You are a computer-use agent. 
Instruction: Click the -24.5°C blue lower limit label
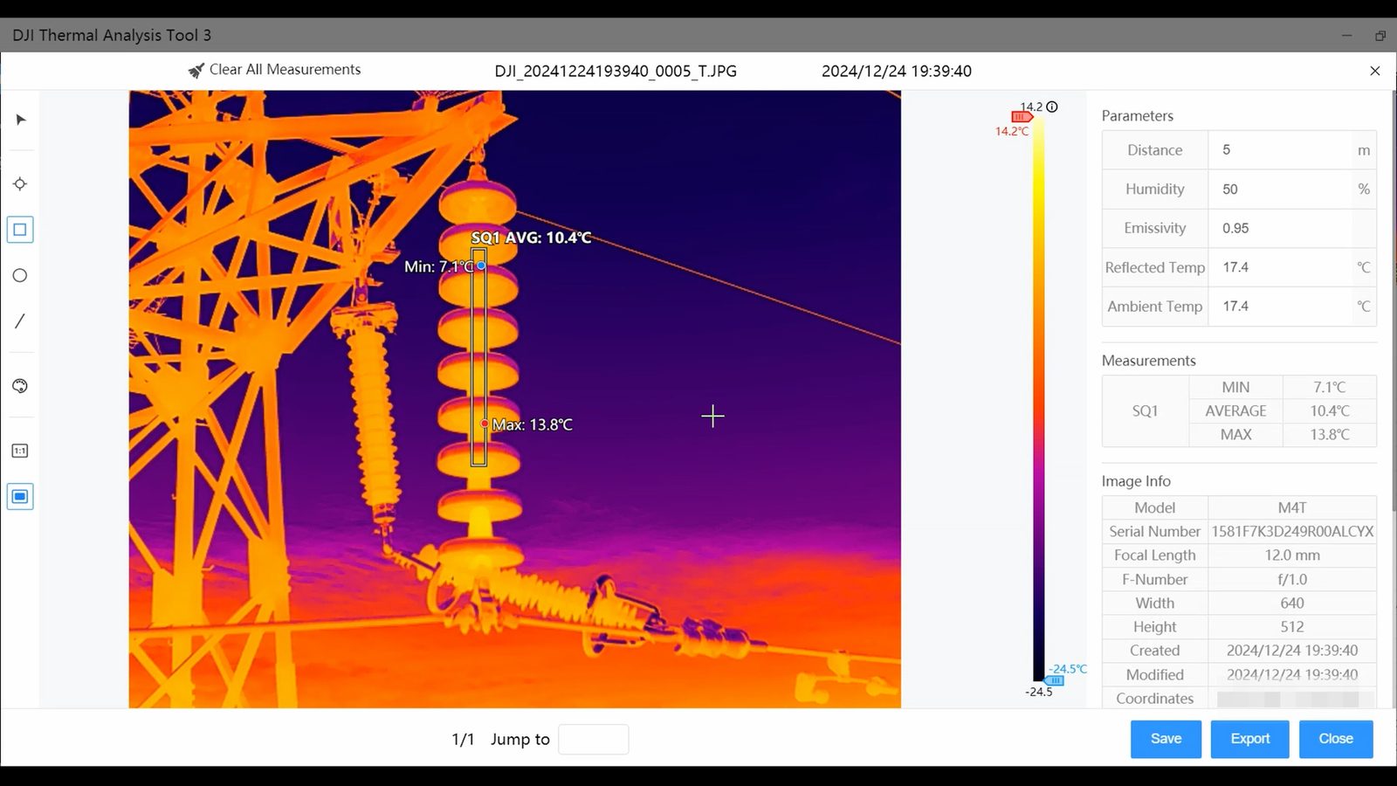pyautogui.click(x=1068, y=669)
